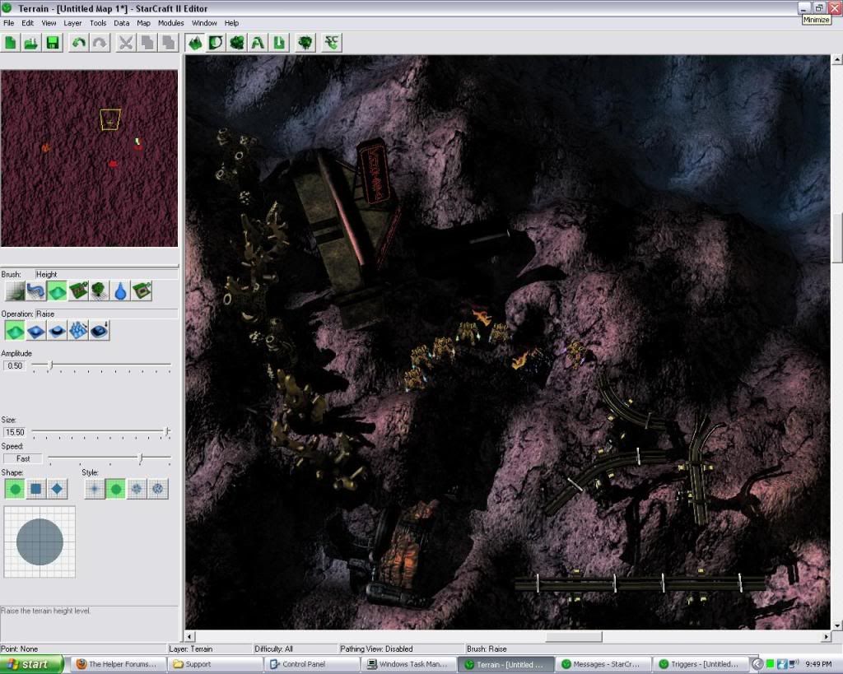
Task: Click the Speed slider handle
Action: 141,458
